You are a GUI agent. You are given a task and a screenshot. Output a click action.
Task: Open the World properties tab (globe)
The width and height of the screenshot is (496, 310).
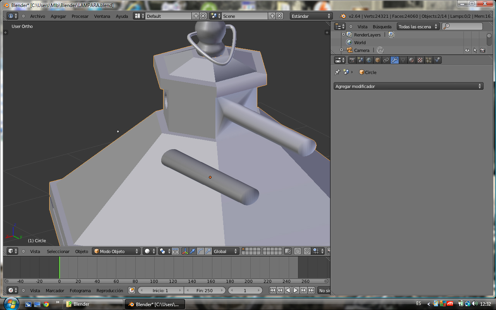coord(369,60)
